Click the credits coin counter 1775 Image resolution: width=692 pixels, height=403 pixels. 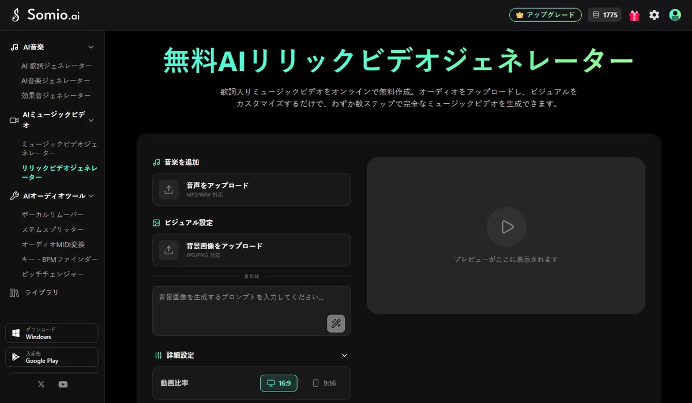tap(604, 15)
